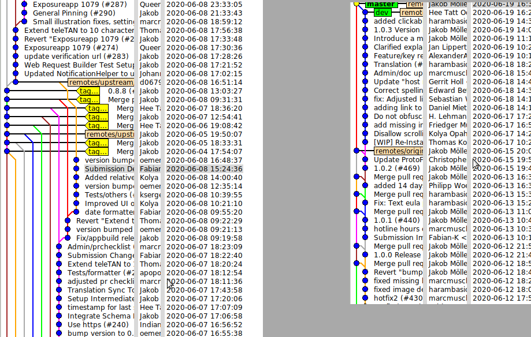Select the green dev branch label
The image size is (531, 337).
point(382,13)
